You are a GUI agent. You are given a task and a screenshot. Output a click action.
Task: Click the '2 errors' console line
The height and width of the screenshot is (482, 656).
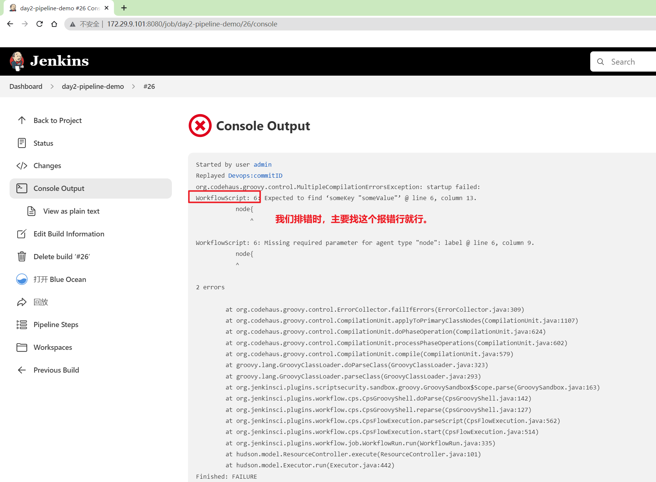click(x=210, y=287)
